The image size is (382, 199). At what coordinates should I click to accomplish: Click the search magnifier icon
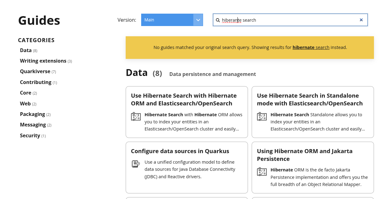click(218, 20)
